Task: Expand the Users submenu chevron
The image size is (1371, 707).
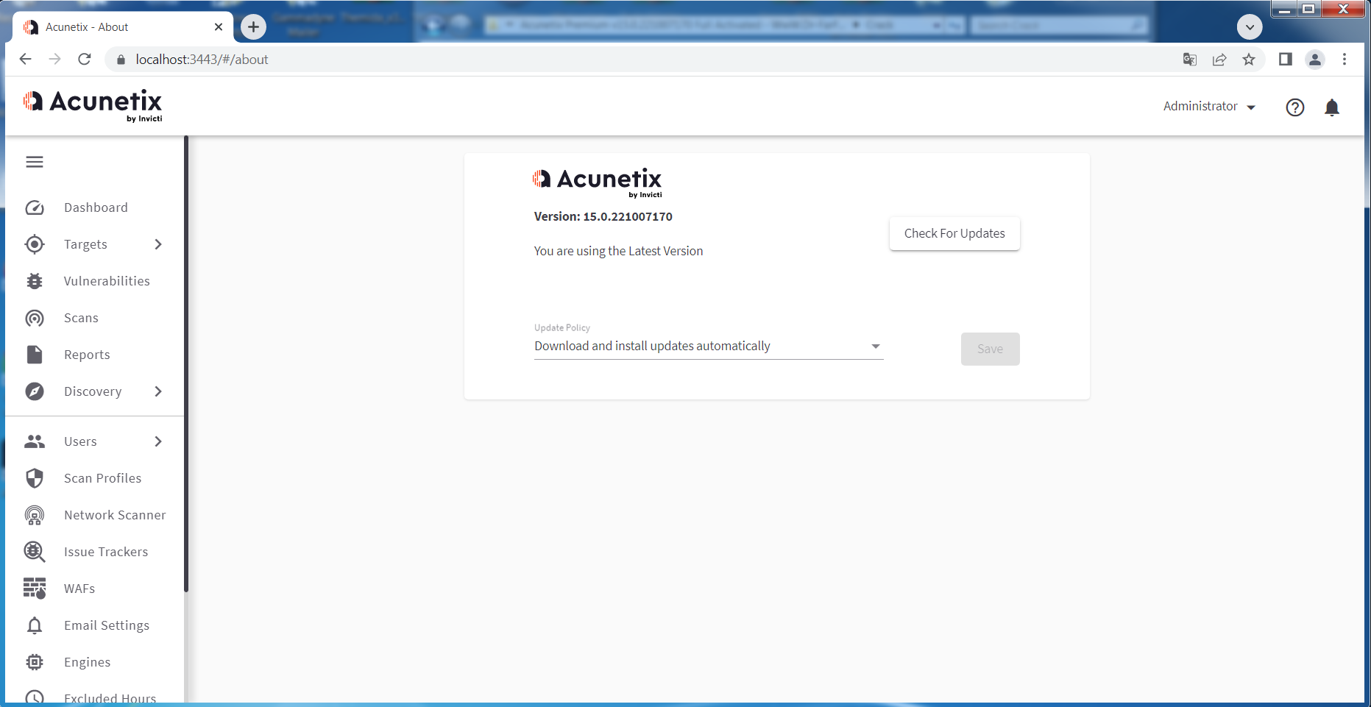Action: (x=158, y=441)
